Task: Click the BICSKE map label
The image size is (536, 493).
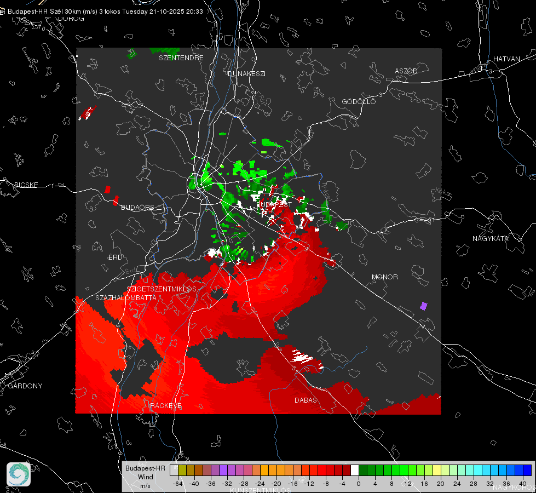Action: pyautogui.click(x=26, y=185)
